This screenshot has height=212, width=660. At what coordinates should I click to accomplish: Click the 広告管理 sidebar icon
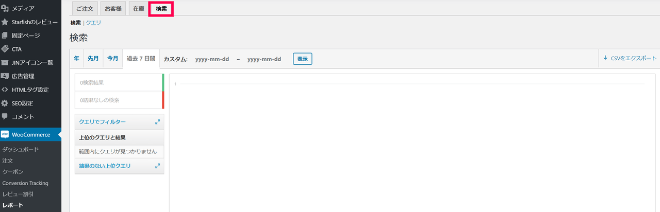[5, 76]
